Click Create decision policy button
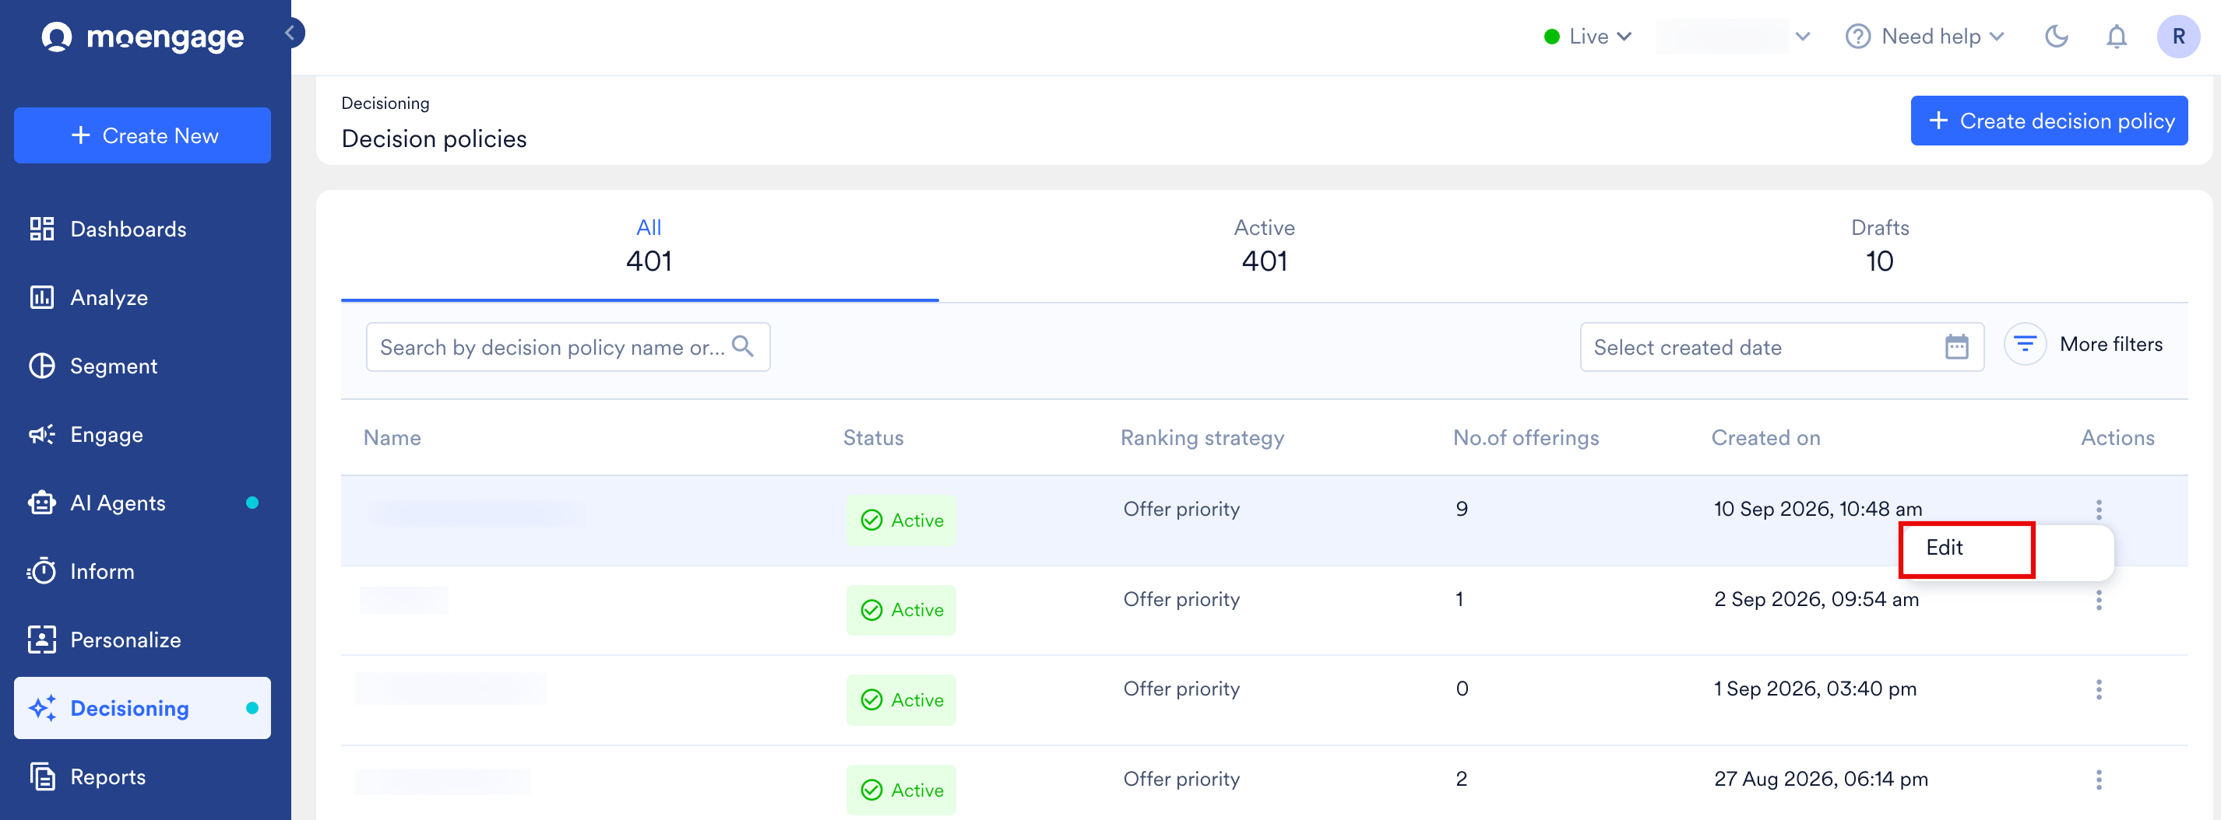2221x820 pixels. click(x=2049, y=121)
